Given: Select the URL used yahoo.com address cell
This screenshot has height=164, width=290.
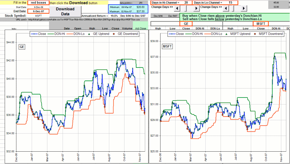Looking at the screenshot, I should 84,19.
